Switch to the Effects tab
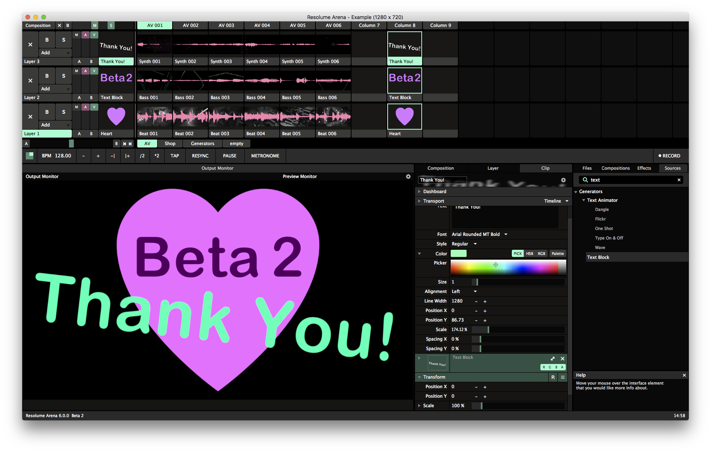The image size is (711, 452). point(644,168)
